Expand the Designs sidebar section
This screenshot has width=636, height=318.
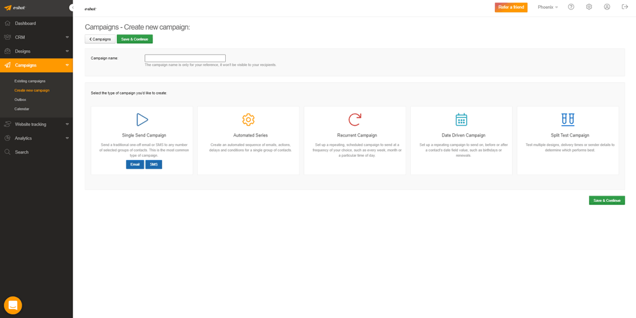coord(36,51)
